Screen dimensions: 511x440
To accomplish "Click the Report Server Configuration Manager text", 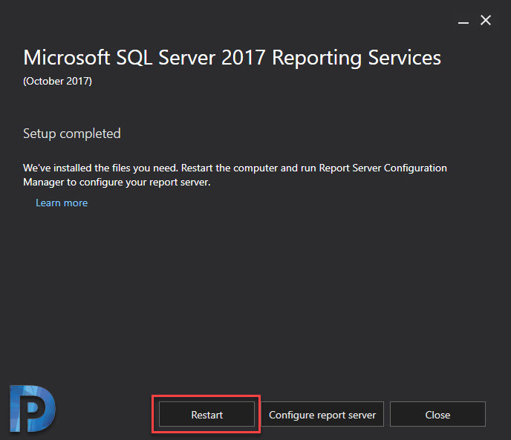I will click(x=383, y=168).
